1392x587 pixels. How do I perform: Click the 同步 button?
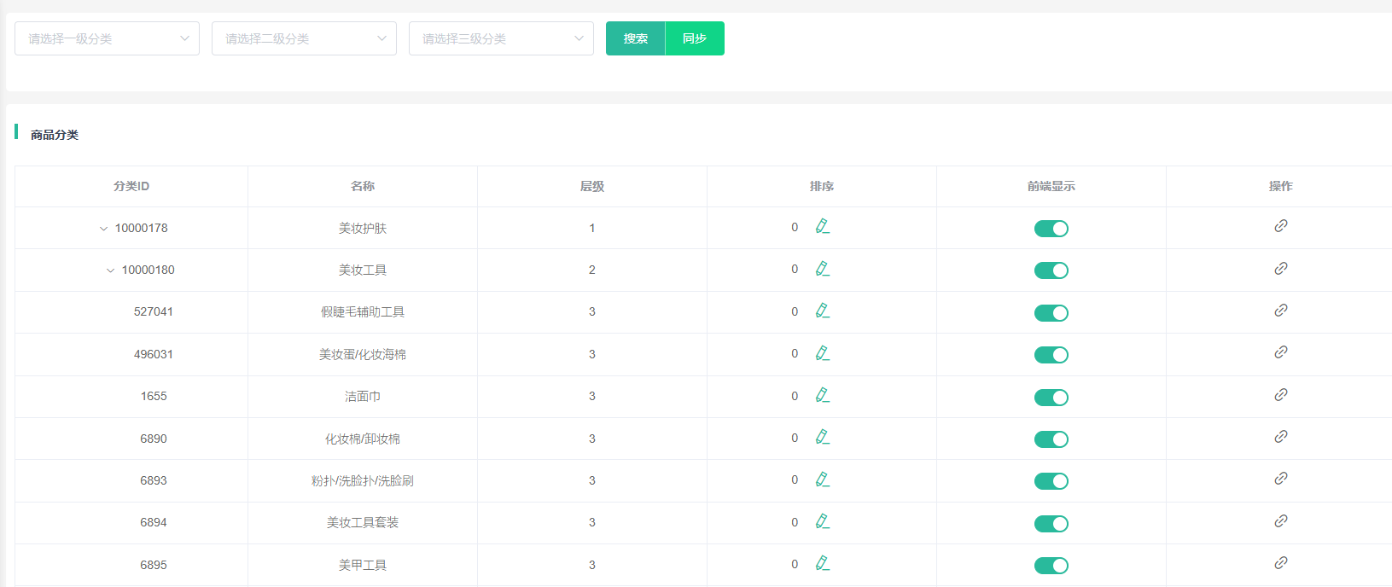[695, 38]
